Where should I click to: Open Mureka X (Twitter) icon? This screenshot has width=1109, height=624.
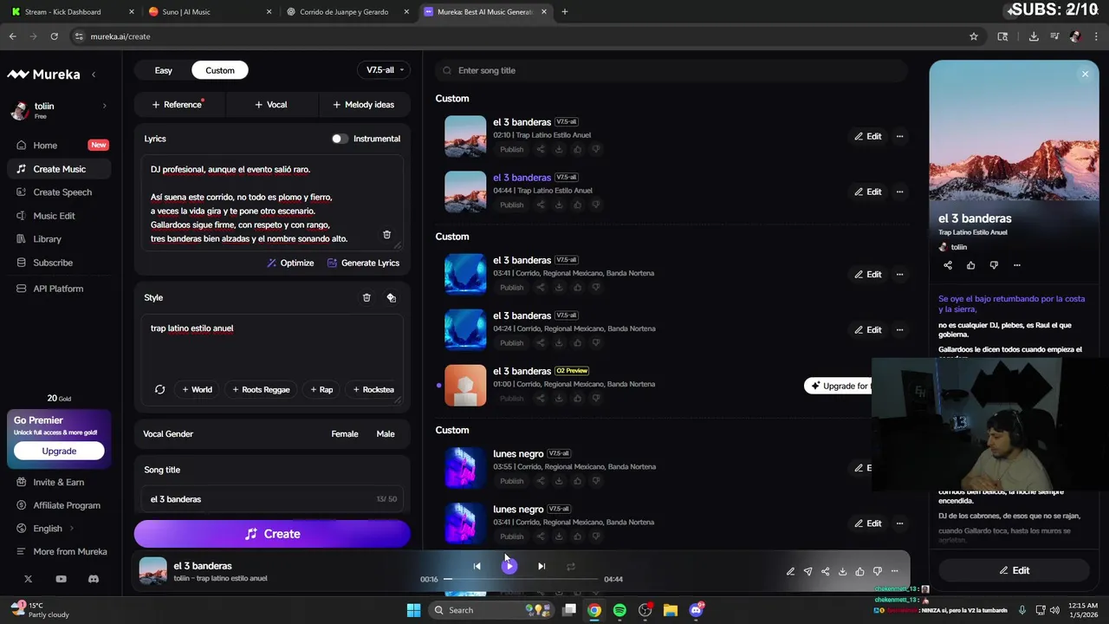29,579
